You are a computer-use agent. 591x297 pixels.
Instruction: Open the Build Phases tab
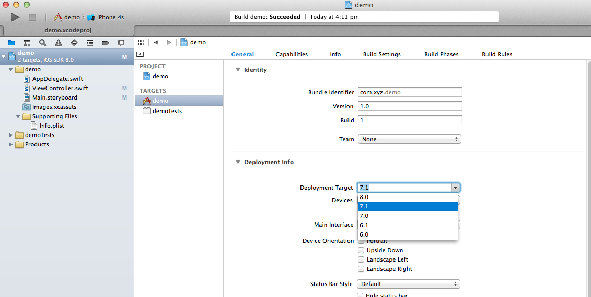click(442, 54)
